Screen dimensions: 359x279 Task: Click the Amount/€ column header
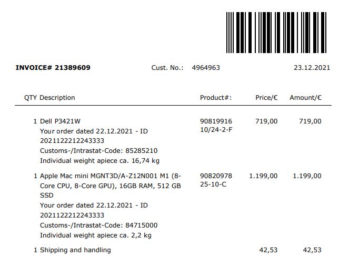point(305,98)
